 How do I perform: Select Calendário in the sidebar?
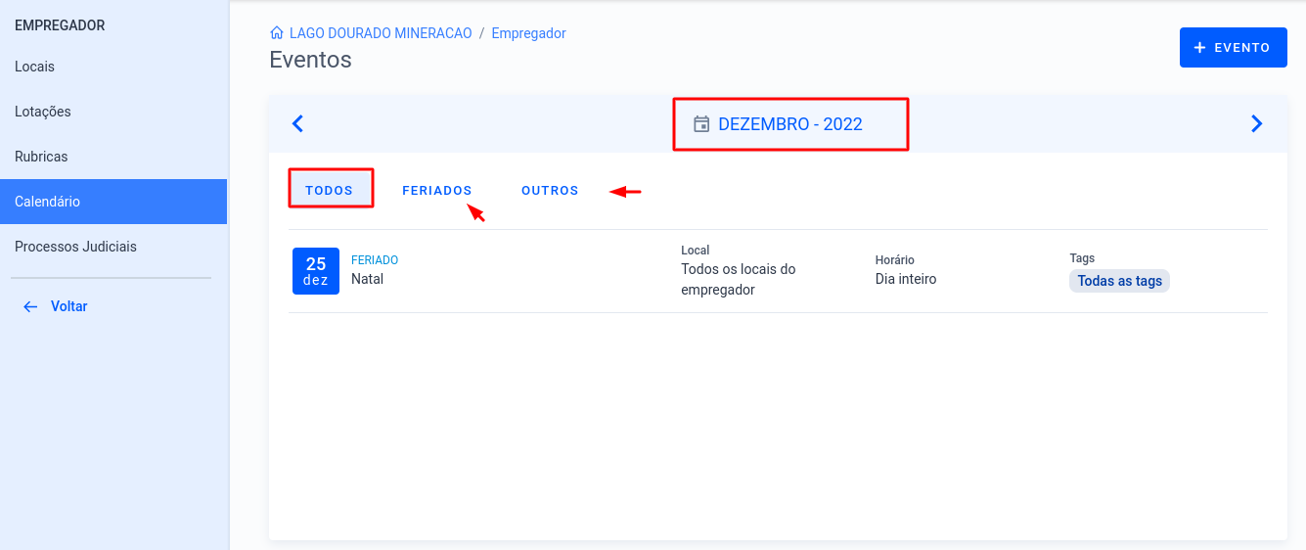[x=113, y=202]
